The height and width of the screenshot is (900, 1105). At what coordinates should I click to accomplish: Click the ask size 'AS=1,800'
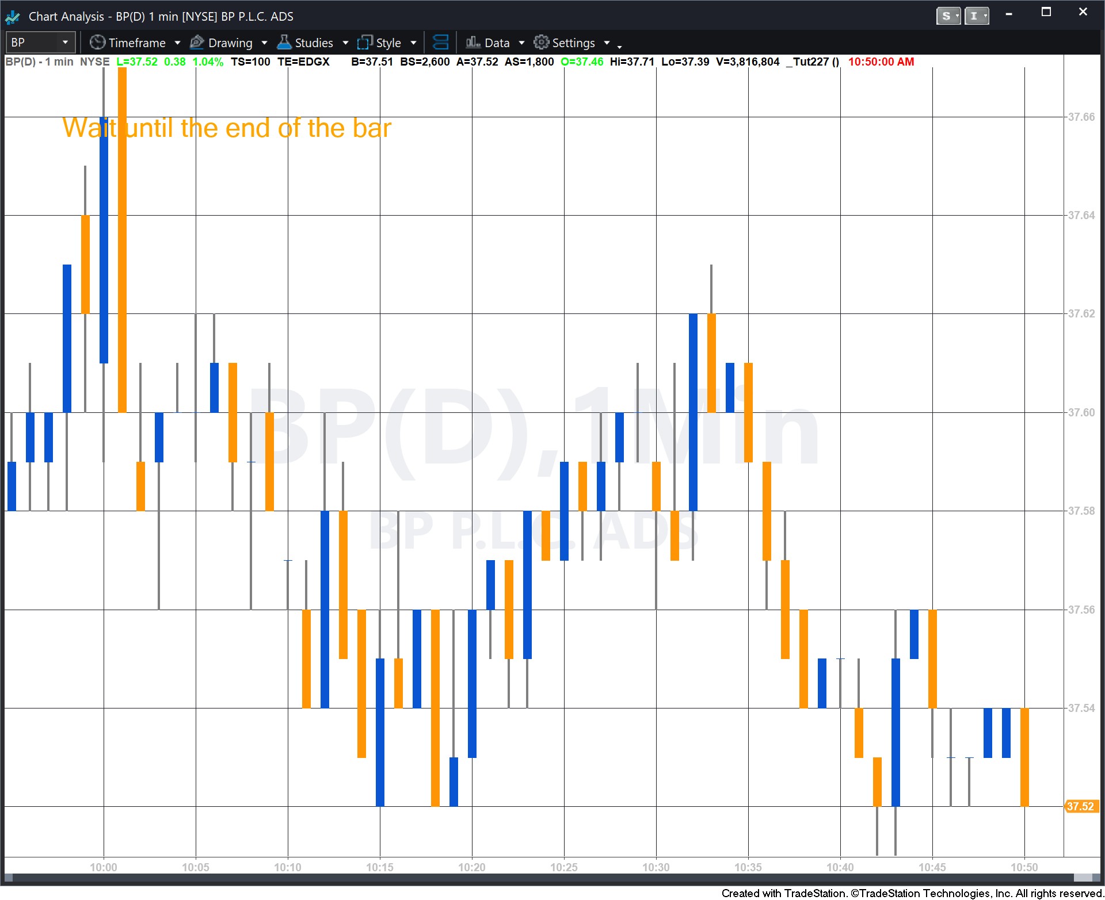529,62
